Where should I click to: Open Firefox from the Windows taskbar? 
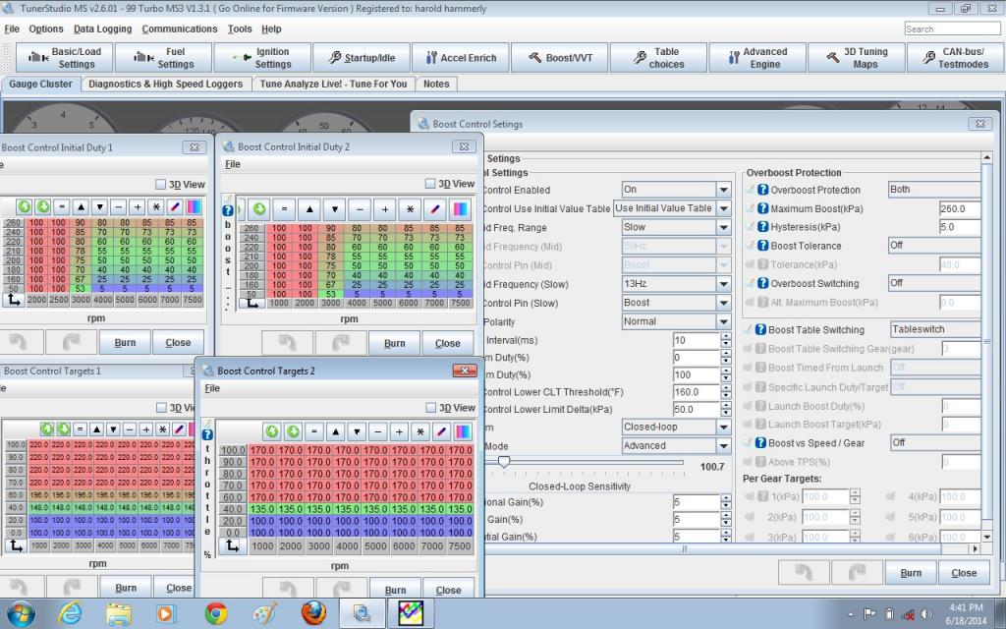313,613
